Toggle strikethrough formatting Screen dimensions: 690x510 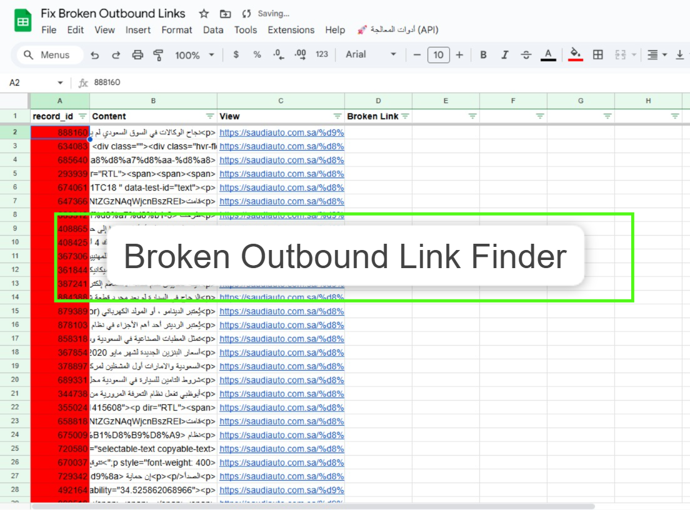[x=526, y=55]
